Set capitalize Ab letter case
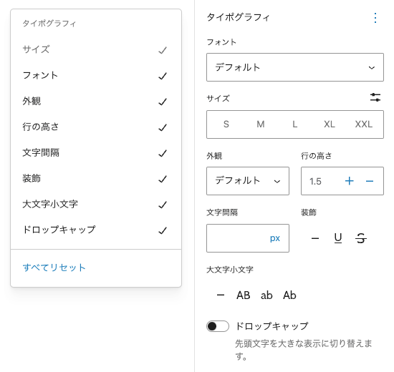The width and height of the screenshot is (394, 372). (289, 295)
